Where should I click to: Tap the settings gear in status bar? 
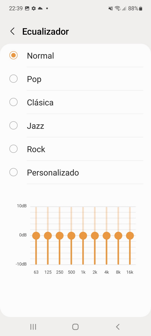(x=34, y=8)
